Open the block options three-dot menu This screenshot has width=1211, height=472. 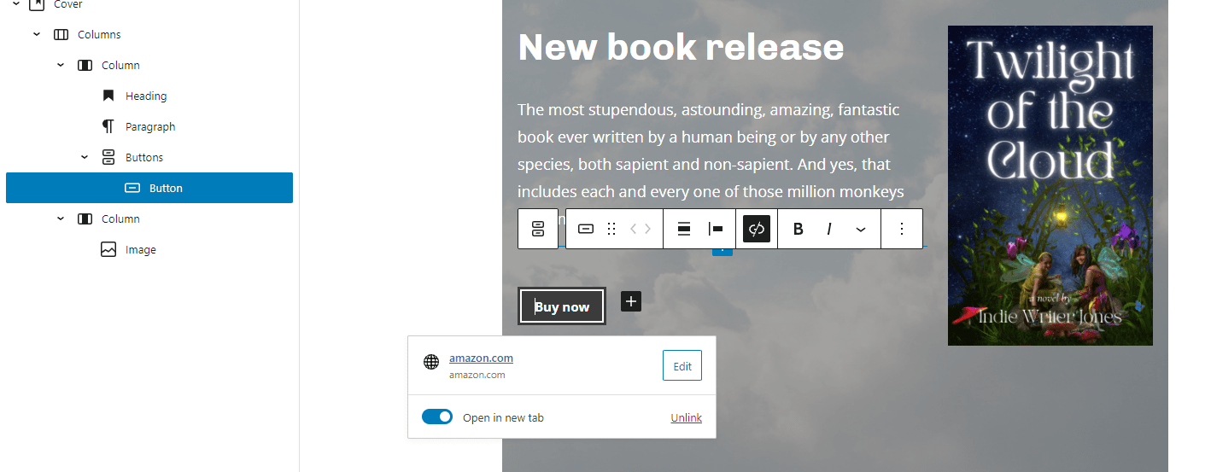[x=902, y=229]
